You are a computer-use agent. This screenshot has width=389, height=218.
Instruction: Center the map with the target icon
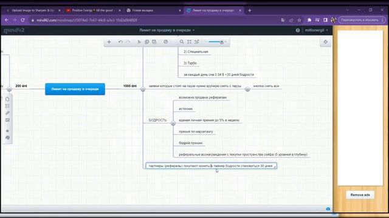tap(326, 42)
